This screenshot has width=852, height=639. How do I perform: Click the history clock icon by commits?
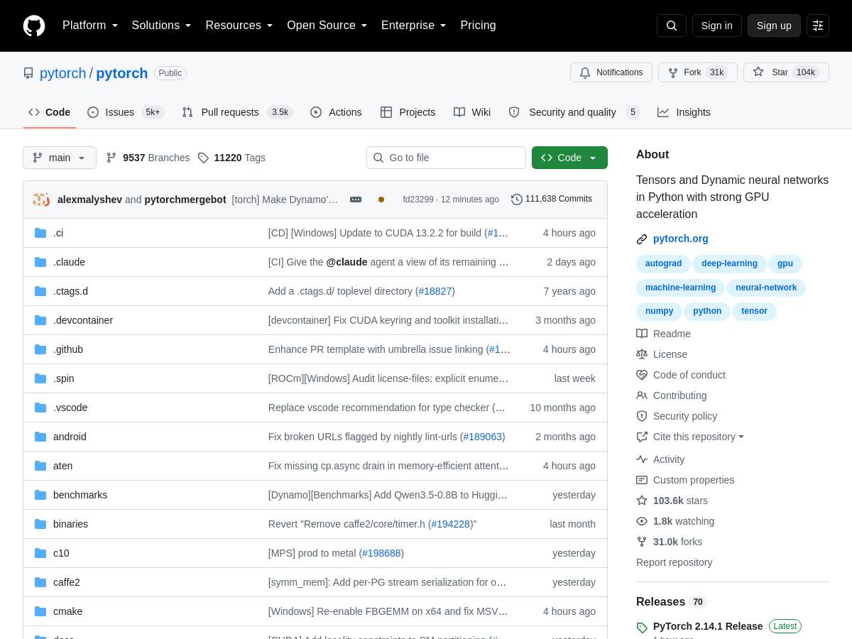pyautogui.click(x=517, y=200)
